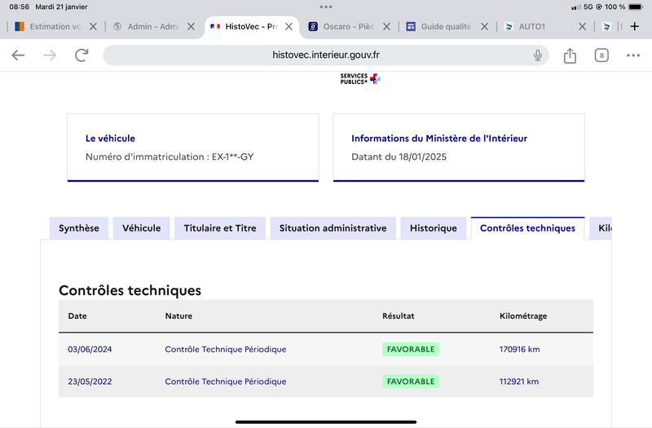Viewport: 652px width, 428px height.
Task: Open the Synthèse tab
Action: pyautogui.click(x=78, y=228)
